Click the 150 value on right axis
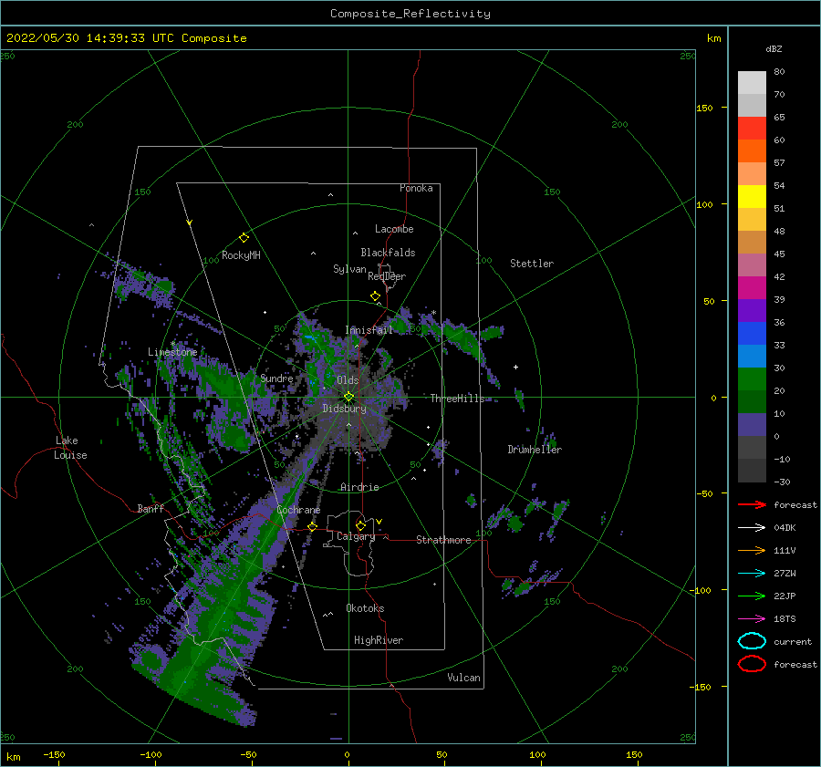821x767 pixels. click(x=704, y=108)
